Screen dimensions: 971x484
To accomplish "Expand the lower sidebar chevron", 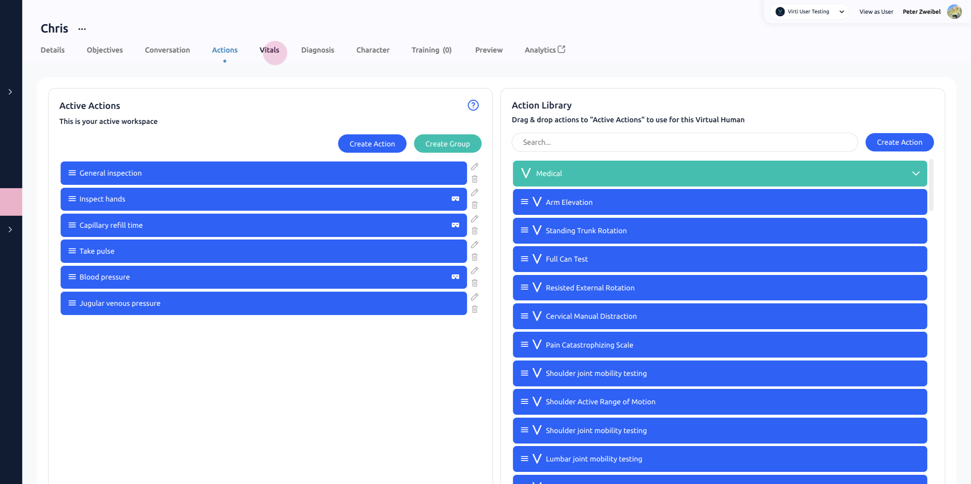I will [x=10, y=229].
